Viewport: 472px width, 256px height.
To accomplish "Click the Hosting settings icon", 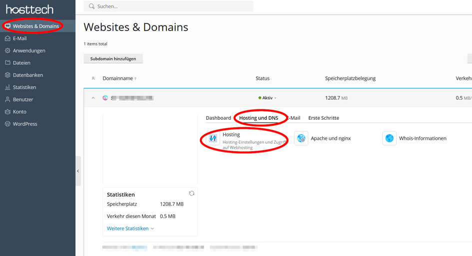I will pyautogui.click(x=213, y=138).
